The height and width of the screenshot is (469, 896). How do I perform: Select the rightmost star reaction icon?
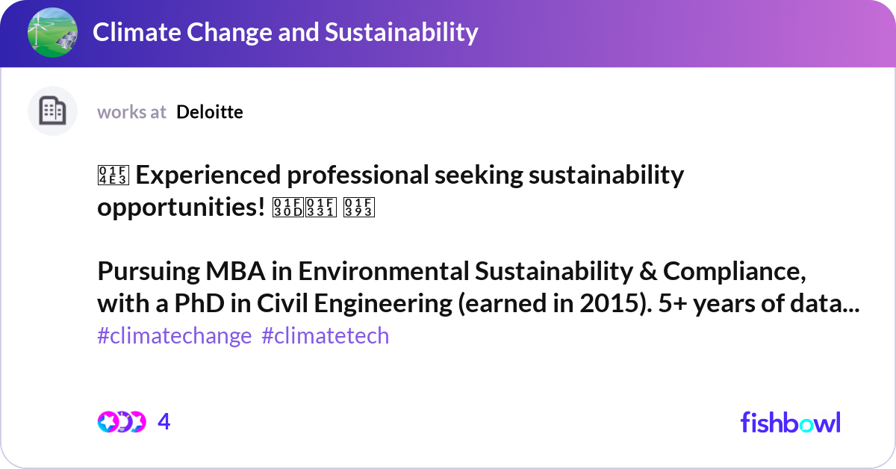point(139,421)
